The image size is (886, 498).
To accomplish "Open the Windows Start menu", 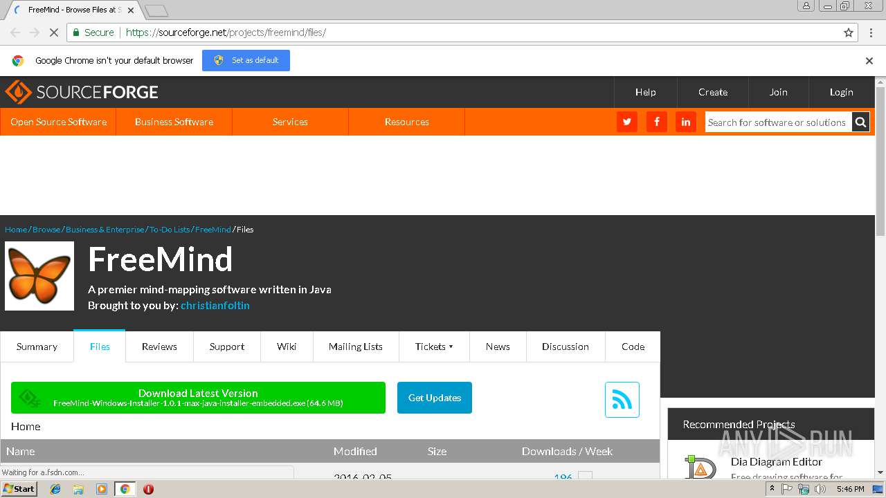I will point(19,489).
